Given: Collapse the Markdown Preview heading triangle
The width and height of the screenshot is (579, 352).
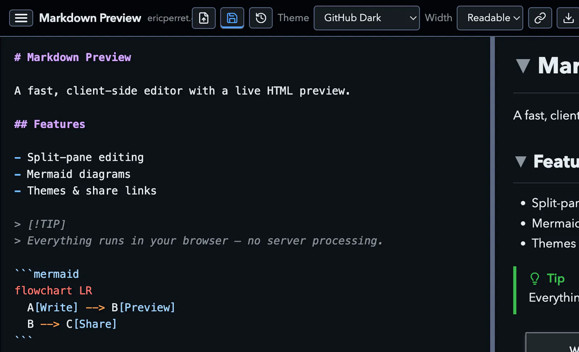Looking at the screenshot, I should pyautogui.click(x=523, y=66).
